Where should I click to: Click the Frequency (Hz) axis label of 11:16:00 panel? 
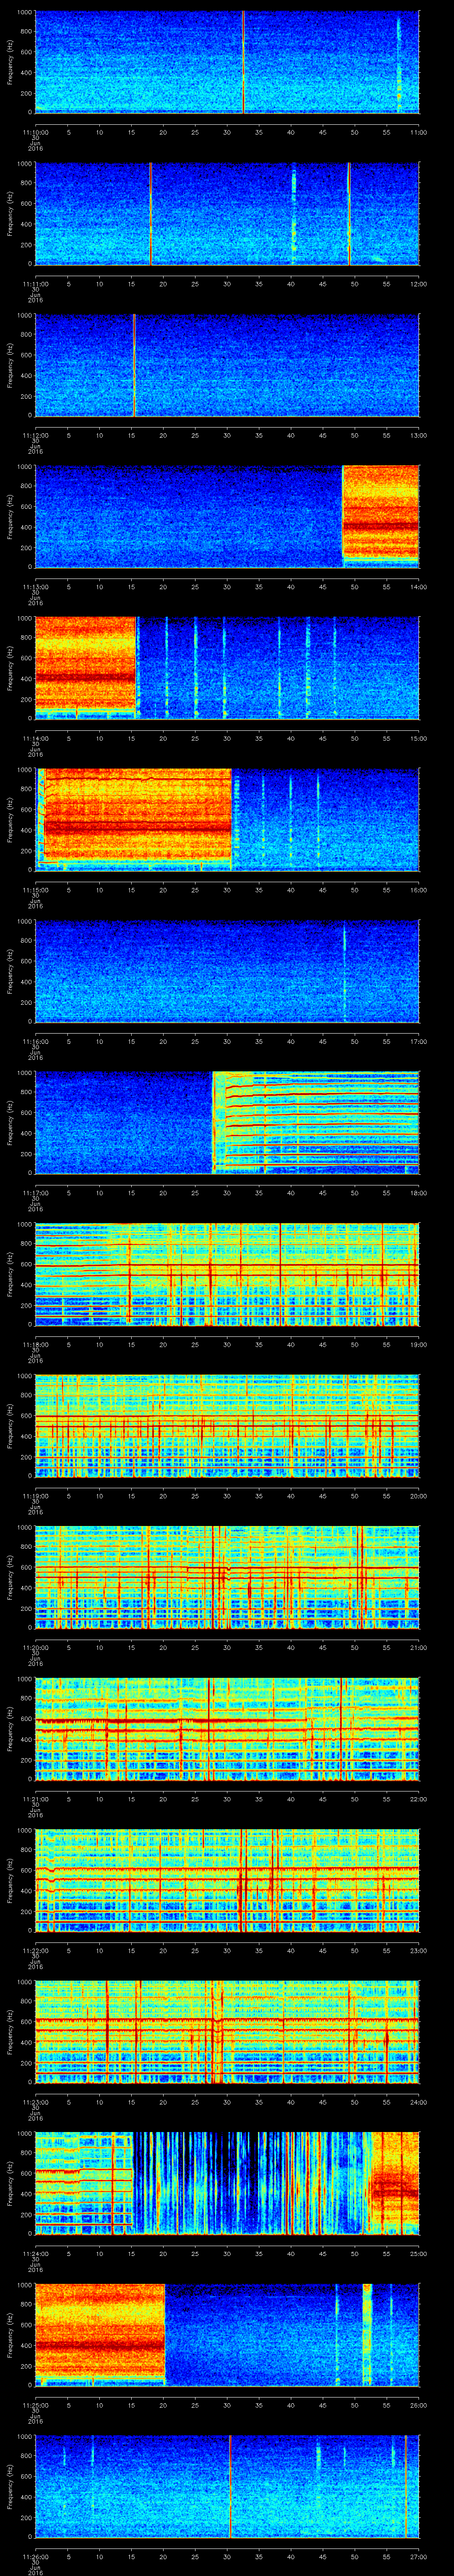(x=10, y=970)
